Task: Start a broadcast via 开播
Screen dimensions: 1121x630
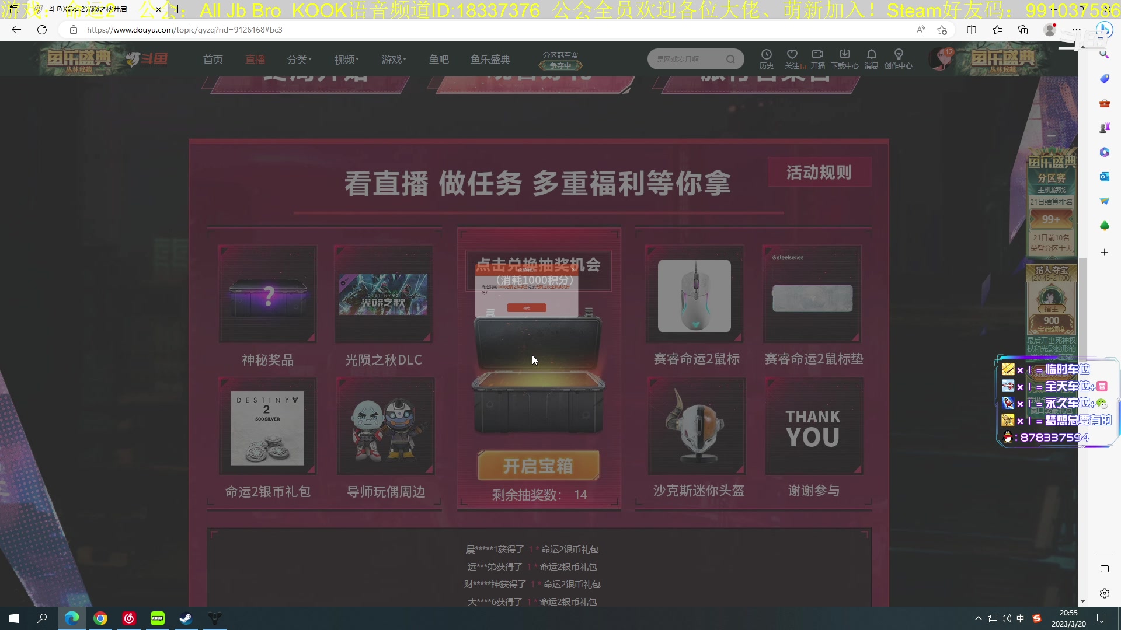Action: (818, 59)
